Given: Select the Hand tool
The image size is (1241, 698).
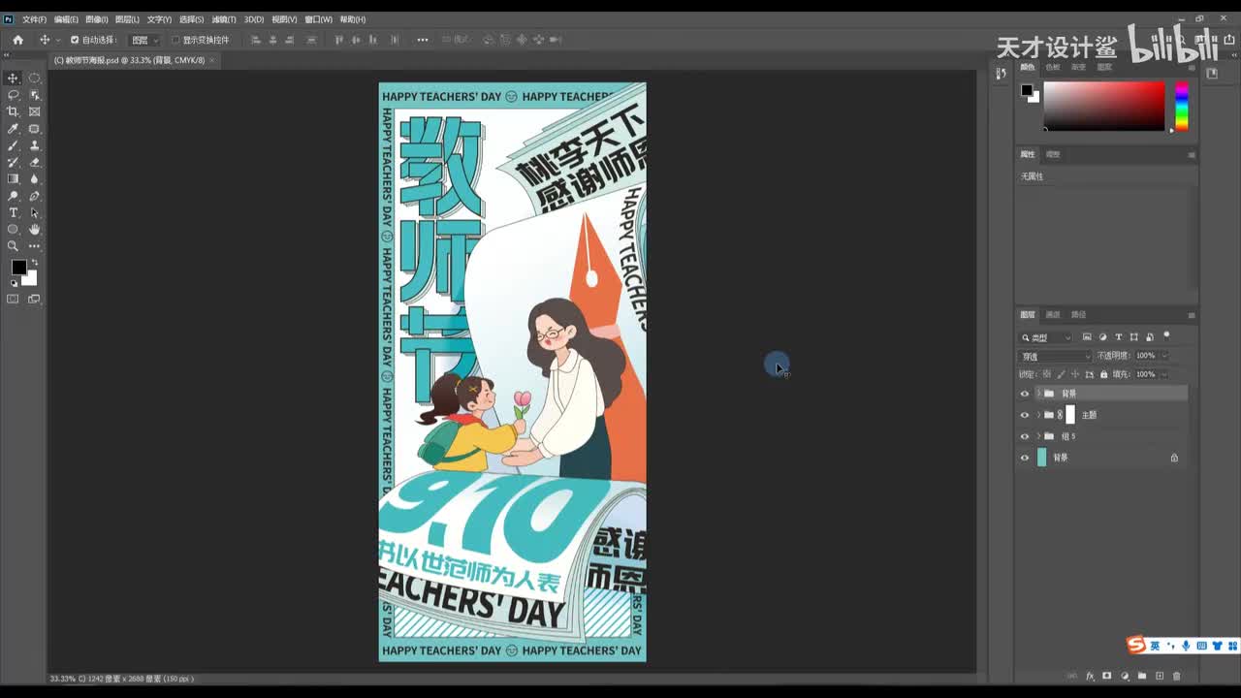Looking at the screenshot, I should tap(35, 230).
